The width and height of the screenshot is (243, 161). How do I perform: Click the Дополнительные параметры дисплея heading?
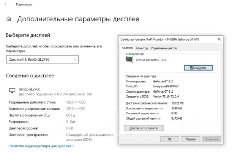pos(78,19)
